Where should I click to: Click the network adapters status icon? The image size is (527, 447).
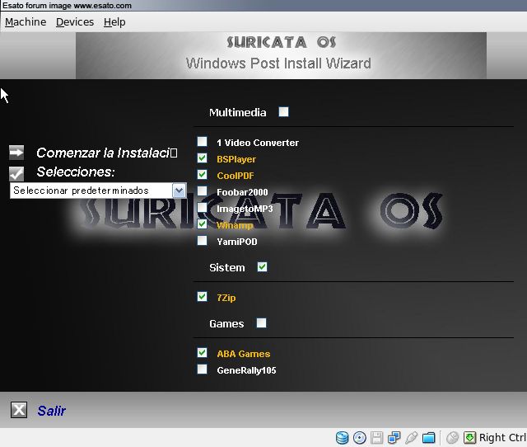coord(394,438)
